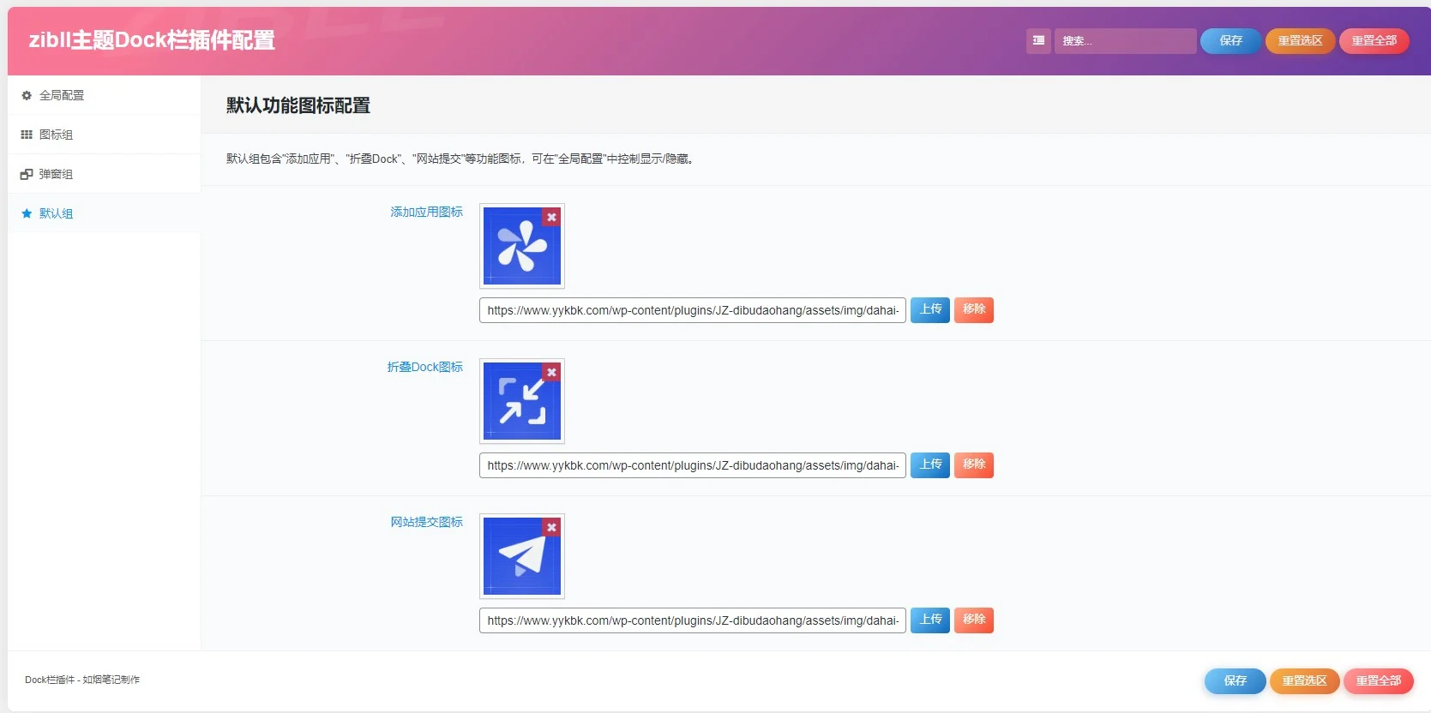
Task: Open the 图标组 section
Action: point(104,135)
